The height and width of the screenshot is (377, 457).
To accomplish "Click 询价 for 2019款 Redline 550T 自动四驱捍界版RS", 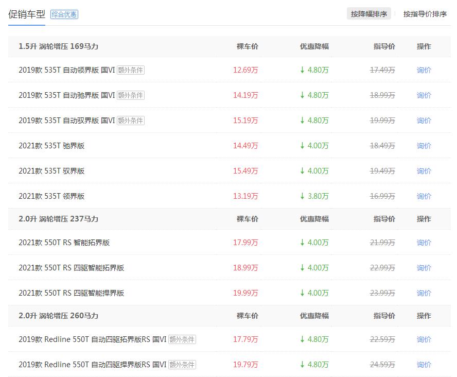I will 424,365.
